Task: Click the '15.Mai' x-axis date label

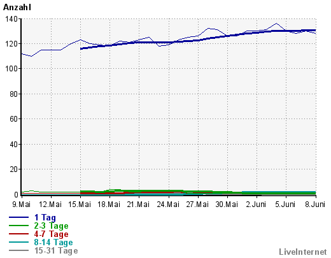Action: point(80,204)
